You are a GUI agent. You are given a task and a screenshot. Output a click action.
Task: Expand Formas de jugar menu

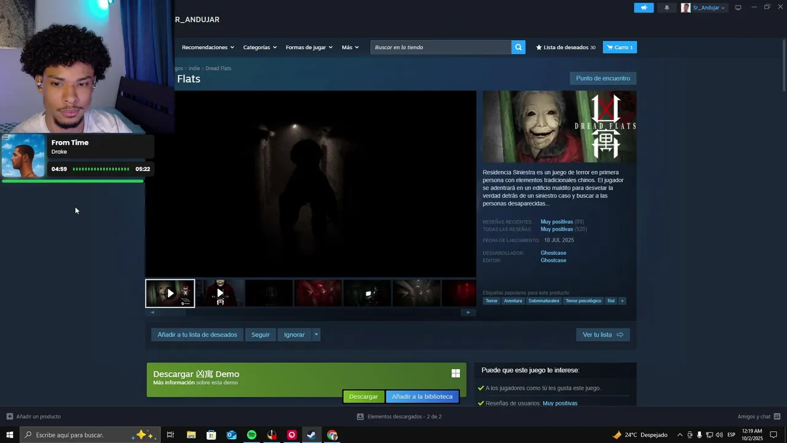(309, 47)
